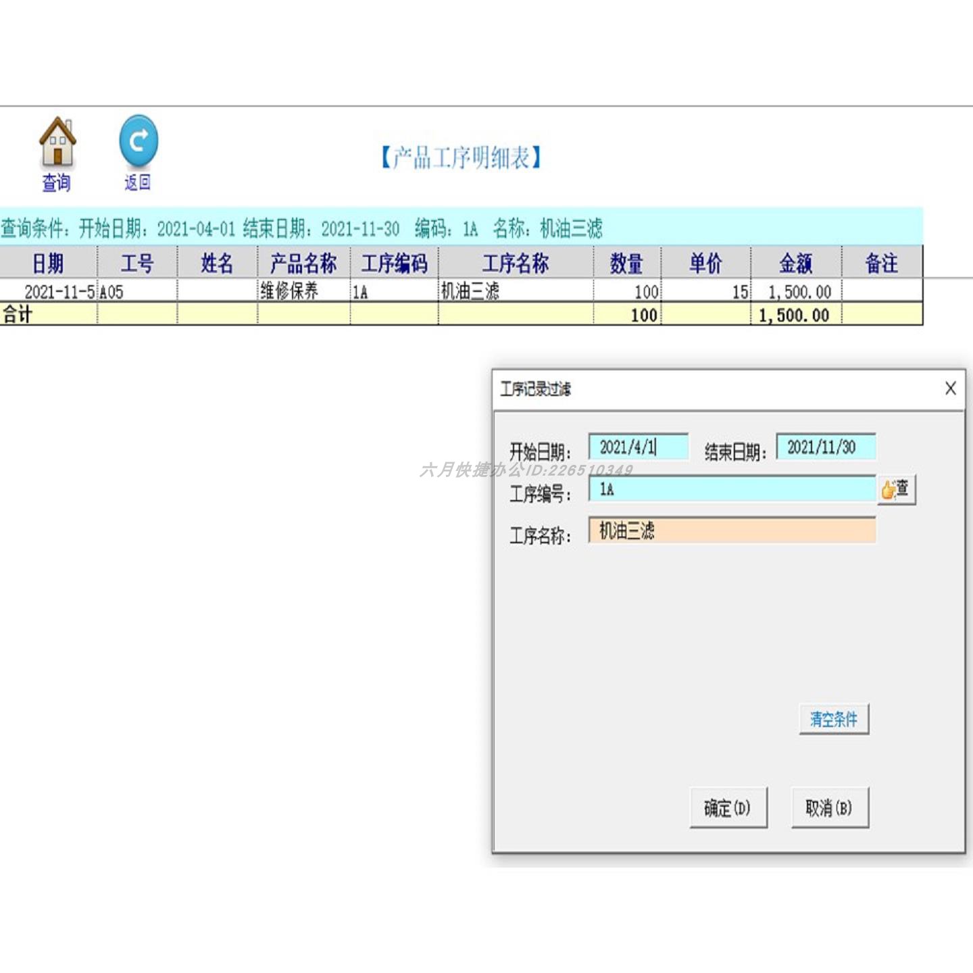Image resolution: width=973 pixels, height=973 pixels.
Task: Click the 数量 column header
Action: click(627, 262)
